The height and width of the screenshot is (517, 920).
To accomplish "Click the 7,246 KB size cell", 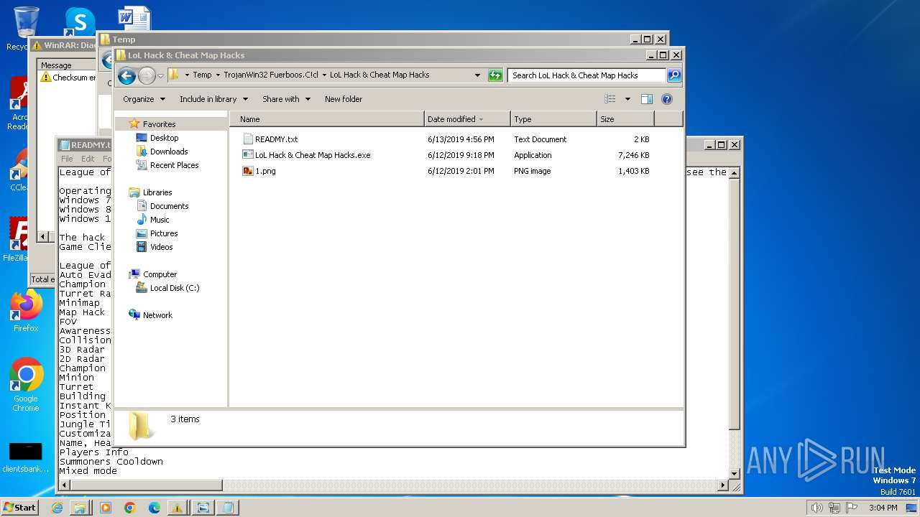I will [x=633, y=155].
